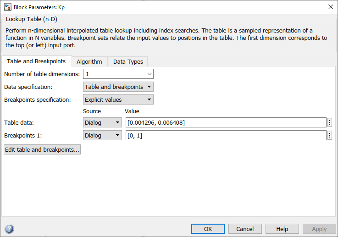Click the Simulink block icon in title bar
The height and width of the screenshot is (237, 338).
coord(7,7)
